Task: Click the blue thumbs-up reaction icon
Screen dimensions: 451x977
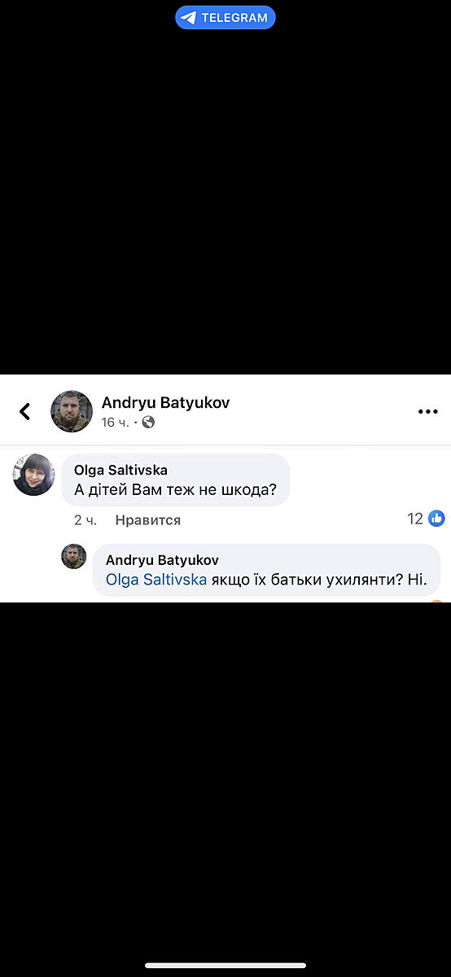Action: pos(437,519)
